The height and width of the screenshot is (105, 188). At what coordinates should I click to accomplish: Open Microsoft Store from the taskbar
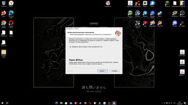tap(66, 103)
